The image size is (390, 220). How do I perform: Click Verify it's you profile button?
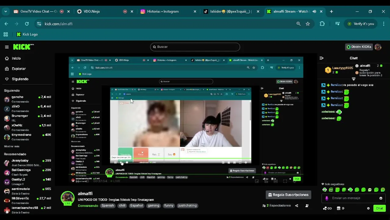pos(361,24)
